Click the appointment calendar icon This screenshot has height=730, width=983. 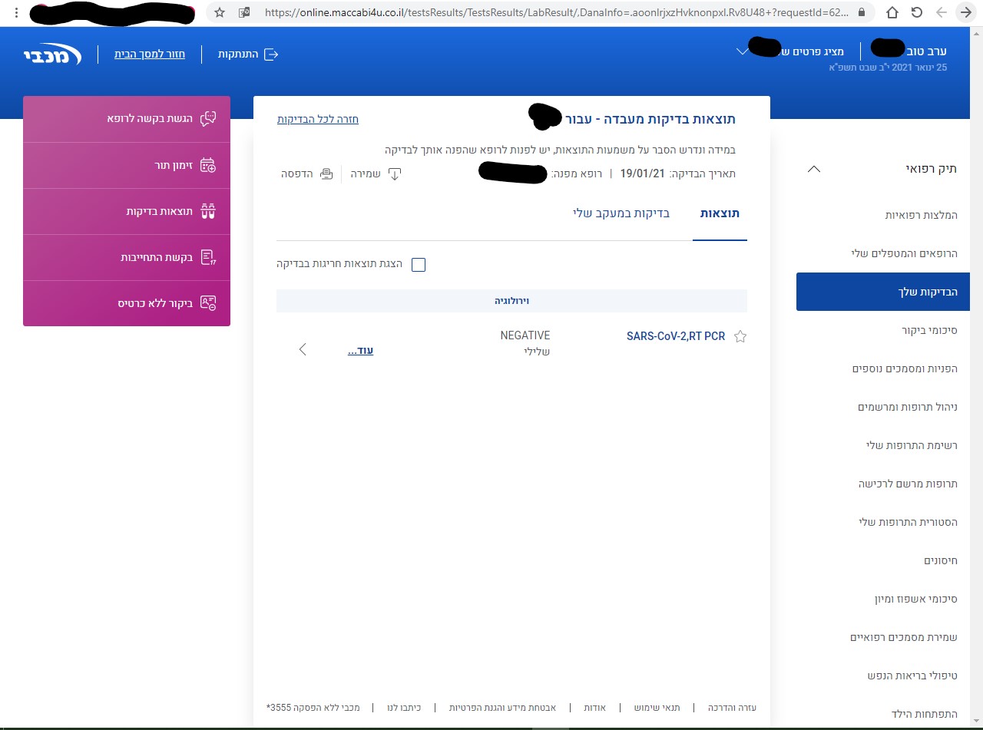[208, 164]
